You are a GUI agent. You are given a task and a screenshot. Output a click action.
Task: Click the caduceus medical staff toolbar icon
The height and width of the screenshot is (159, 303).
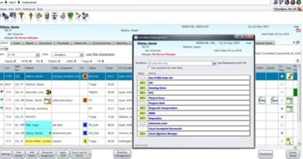pos(22,16)
